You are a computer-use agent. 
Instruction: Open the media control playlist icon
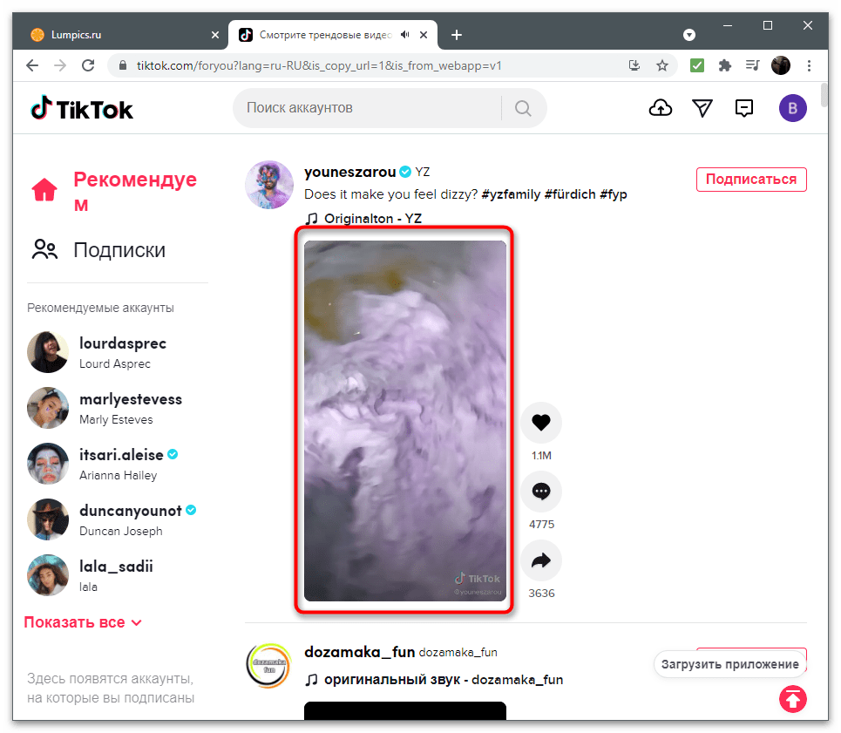pyautogui.click(x=752, y=65)
